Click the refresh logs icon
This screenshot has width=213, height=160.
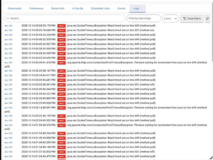(208, 19)
